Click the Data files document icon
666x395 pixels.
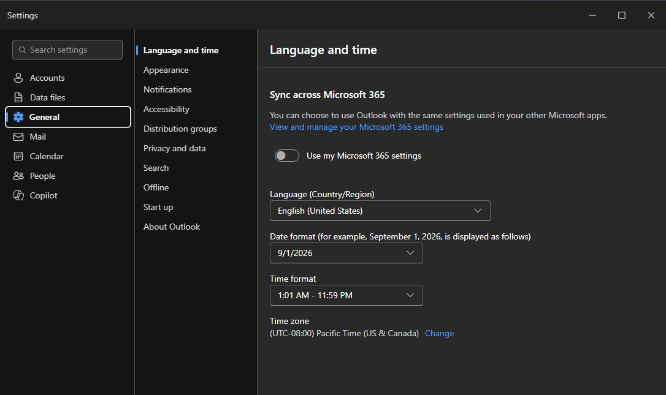tap(18, 97)
